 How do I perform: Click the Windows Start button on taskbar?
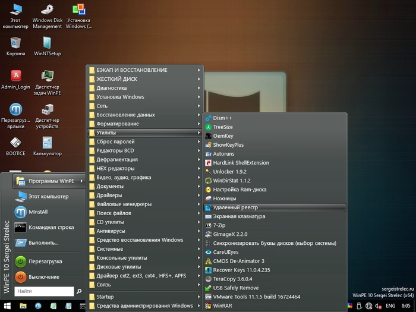click(7, 306)
